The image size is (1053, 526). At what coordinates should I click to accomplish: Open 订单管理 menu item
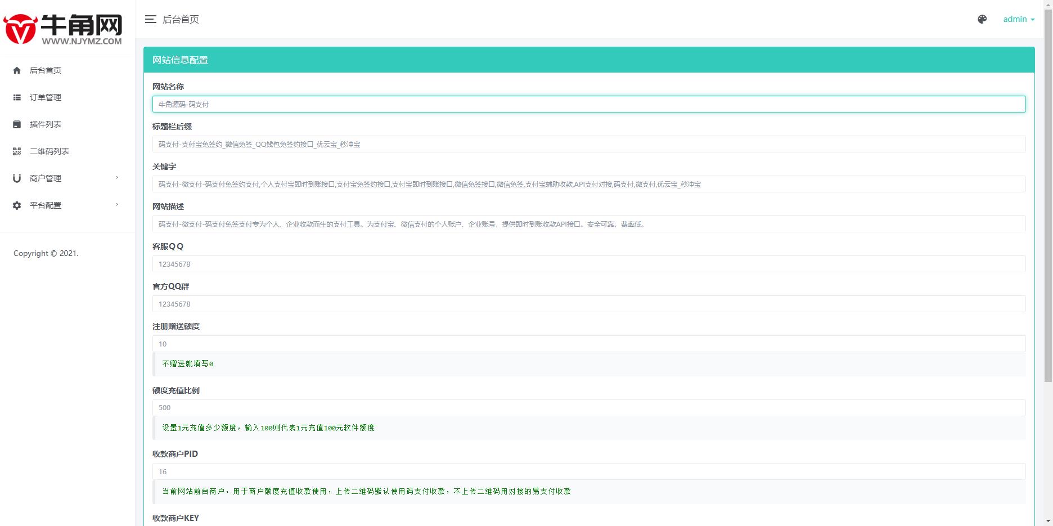67,97
